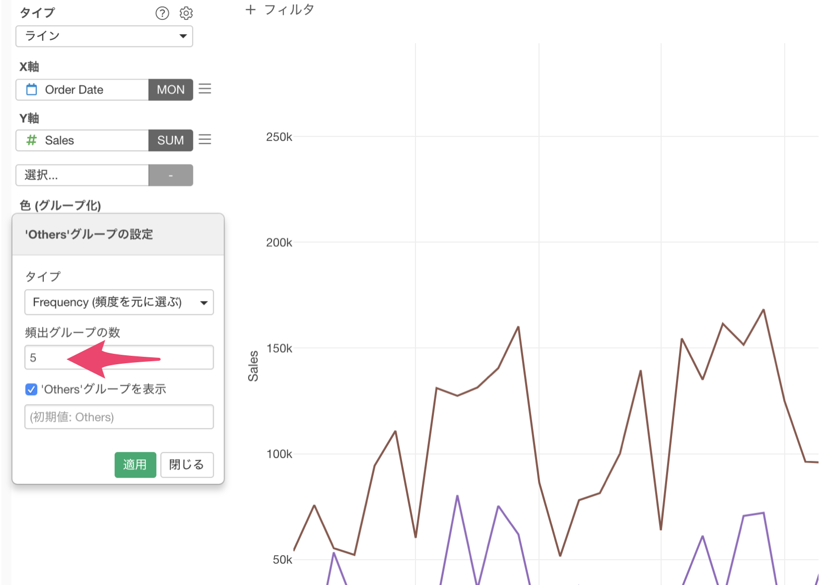
Task: Click the calendar icon beside Order Date
Action: coord(31,90)
